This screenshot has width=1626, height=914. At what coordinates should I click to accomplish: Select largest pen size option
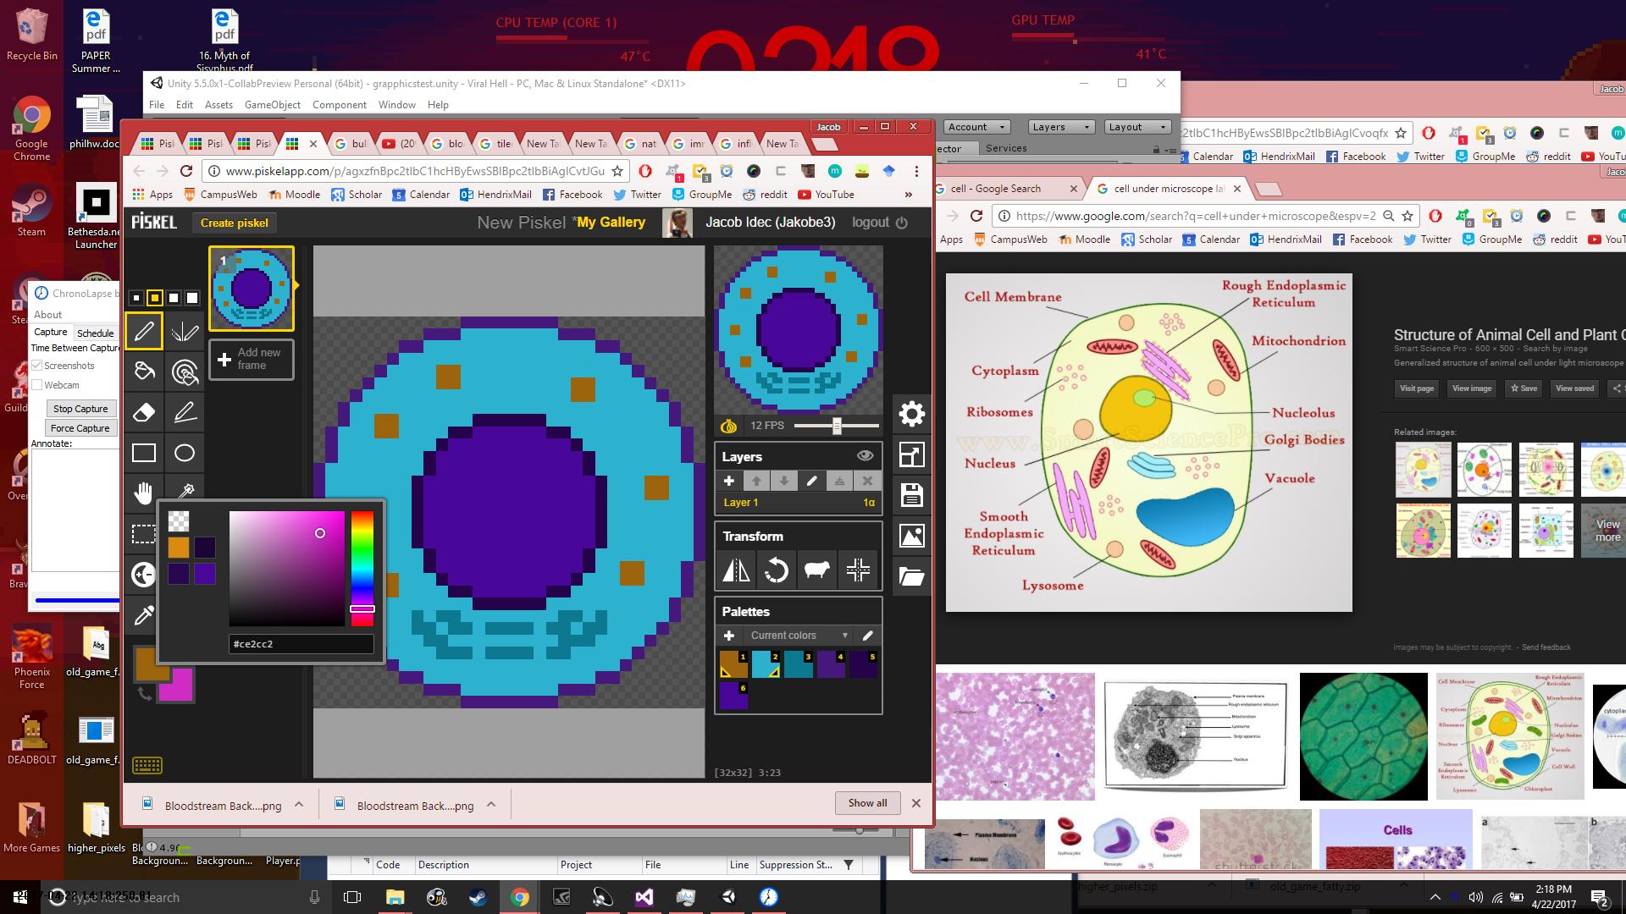coord(192,298)
